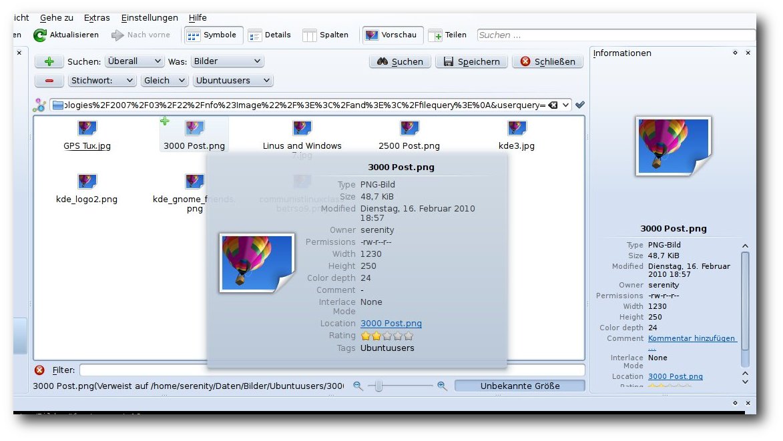The image size is (783, 441).
Task: Undock the bottom panel with its float icon
Action: (735, 403)
